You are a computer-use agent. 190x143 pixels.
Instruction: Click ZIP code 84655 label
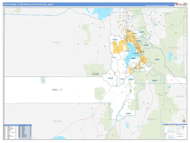click(155, 81)
